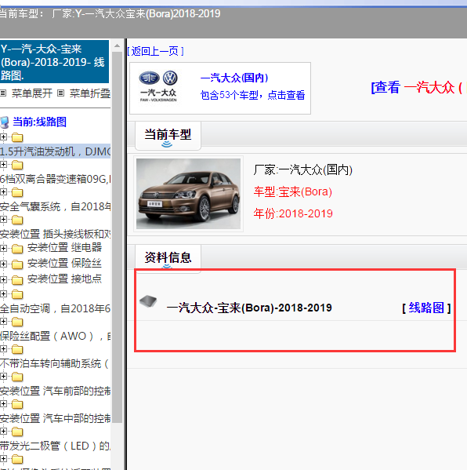Expand the node above 全自动空调
Screen dimensions: 467x470
(3, 293)
